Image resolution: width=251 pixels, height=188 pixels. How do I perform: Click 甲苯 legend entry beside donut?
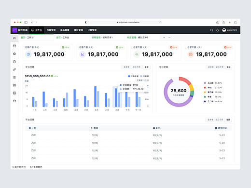click(213, 97)
